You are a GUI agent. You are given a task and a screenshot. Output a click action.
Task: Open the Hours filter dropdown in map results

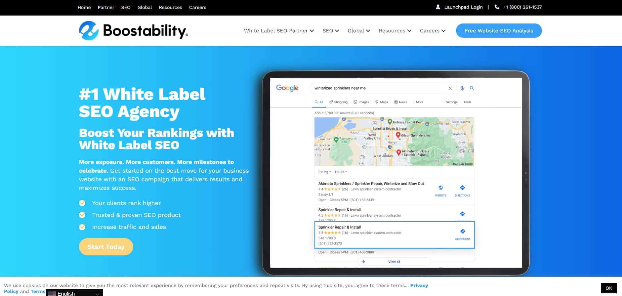341,172
